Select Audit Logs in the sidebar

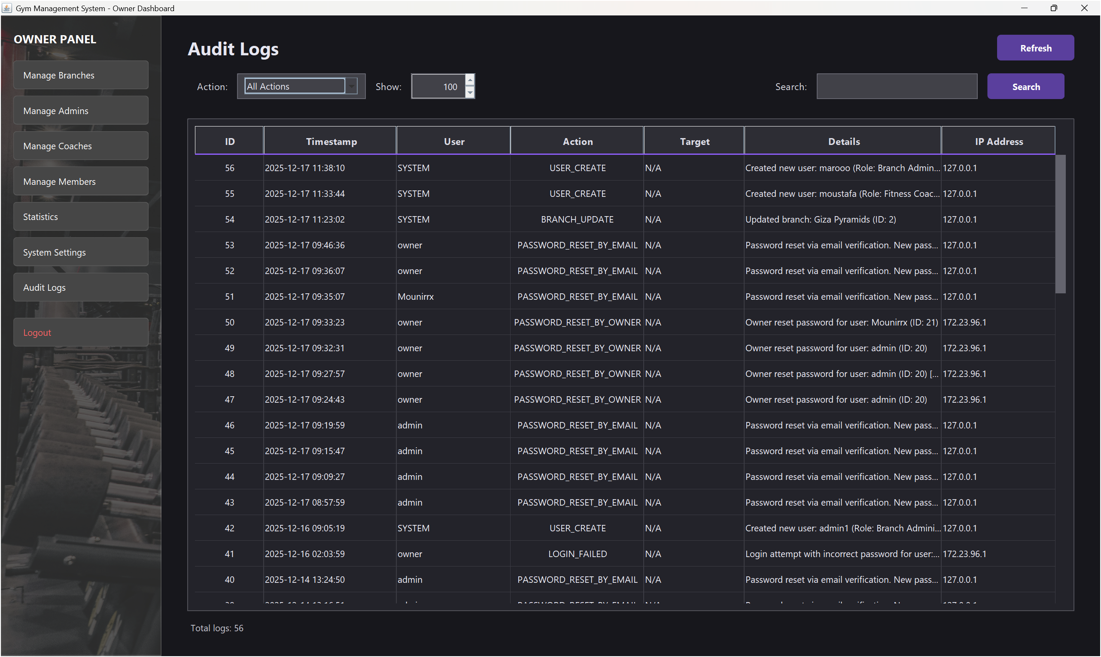coord(81,287)
